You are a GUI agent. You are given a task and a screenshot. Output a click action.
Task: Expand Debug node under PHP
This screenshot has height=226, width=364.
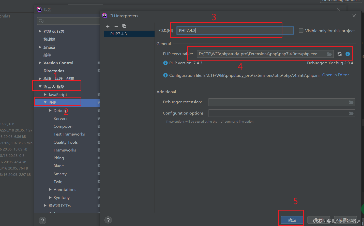pyautogui.click(x=50, y=110)
